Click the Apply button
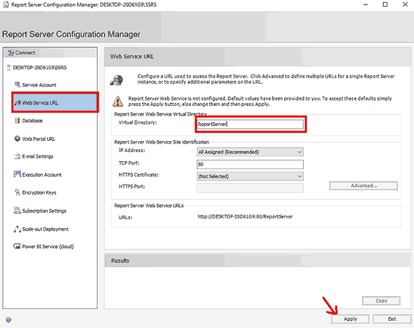The image size is (414, 328). pyautogui.click(x=350, y=319)
